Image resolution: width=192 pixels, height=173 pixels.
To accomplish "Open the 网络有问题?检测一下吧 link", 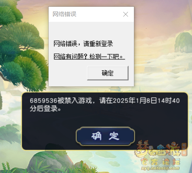I will pyautogui.click(x=89, y=57).
